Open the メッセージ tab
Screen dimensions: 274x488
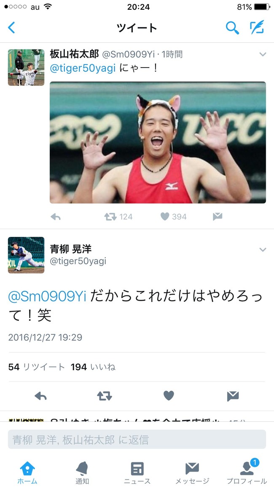192,473
